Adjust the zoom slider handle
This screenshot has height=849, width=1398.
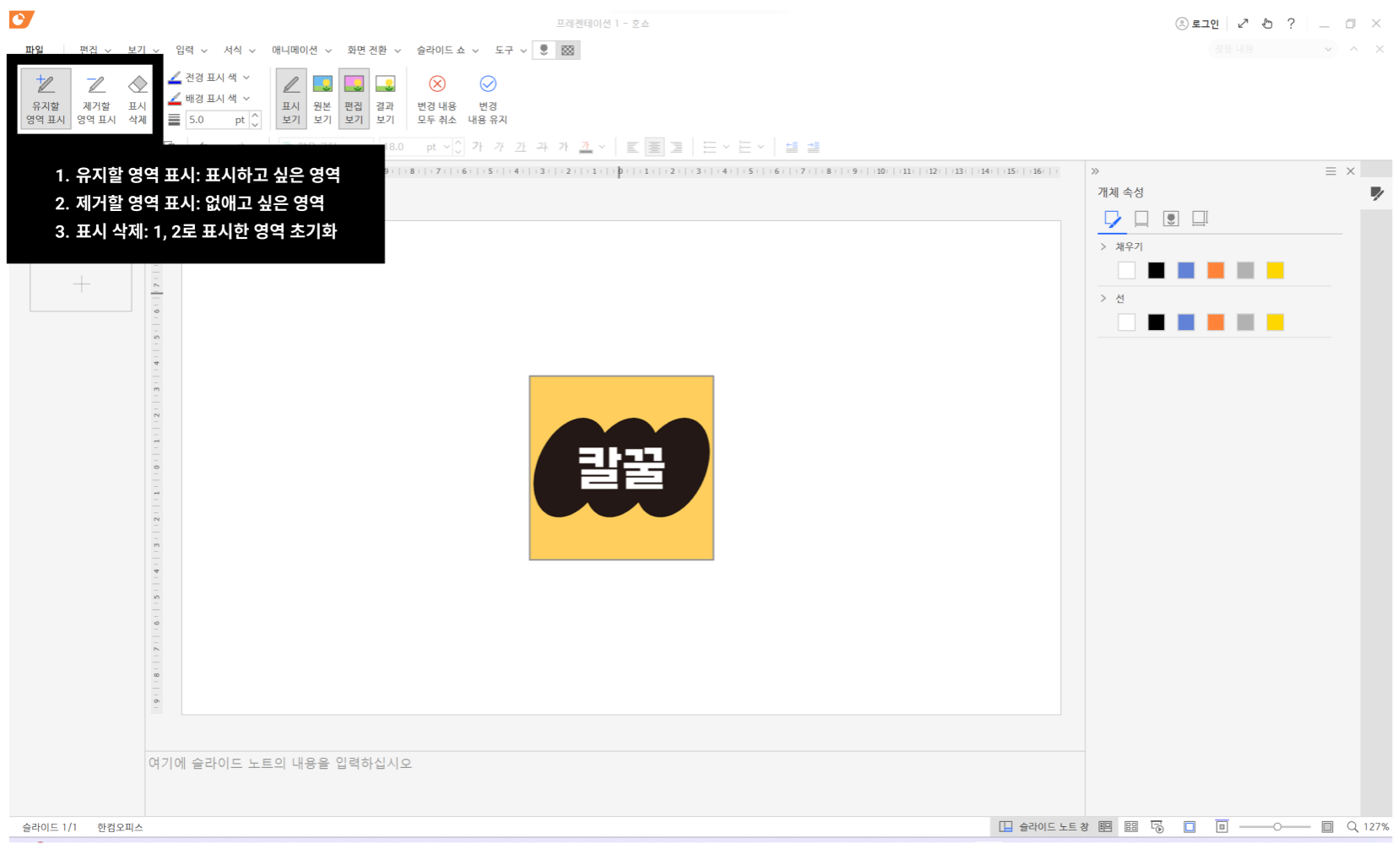point(1277,827)
